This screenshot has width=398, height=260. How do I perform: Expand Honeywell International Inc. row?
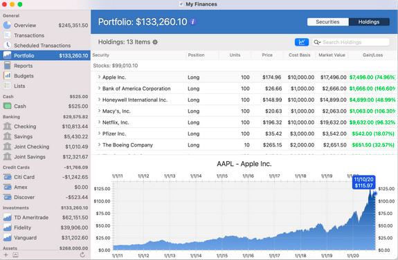coord(99,100)
